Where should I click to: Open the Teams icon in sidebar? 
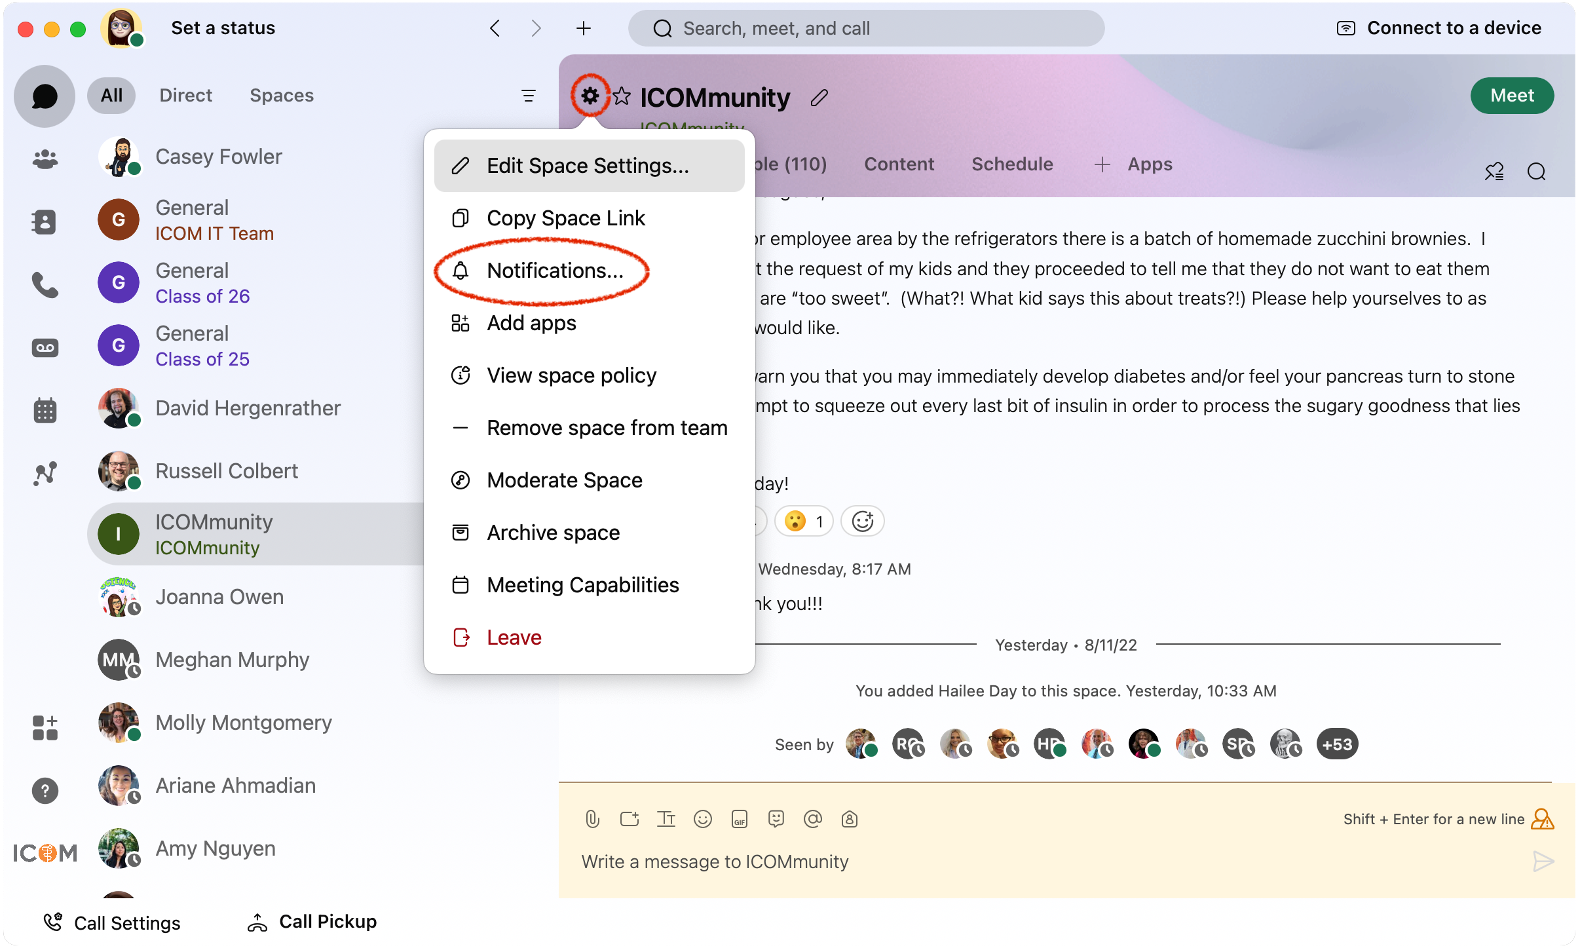click(45, 159)
